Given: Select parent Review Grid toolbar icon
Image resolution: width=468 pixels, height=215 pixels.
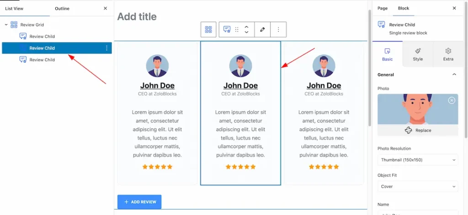Looking at the screenshot, I should pyautogui.click(x=208, y=30).
